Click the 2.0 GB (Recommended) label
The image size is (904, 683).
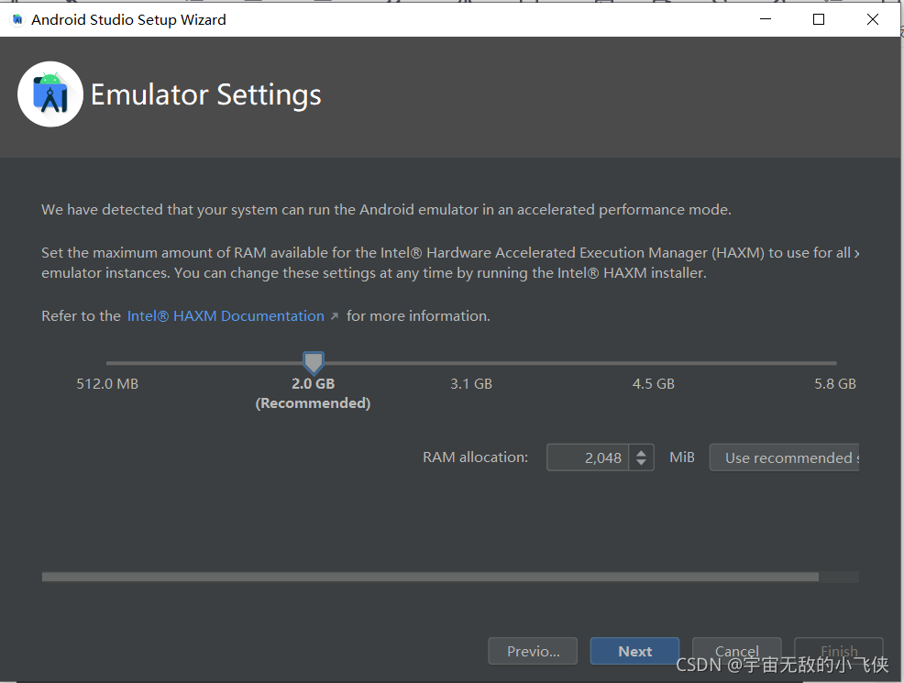313,393
